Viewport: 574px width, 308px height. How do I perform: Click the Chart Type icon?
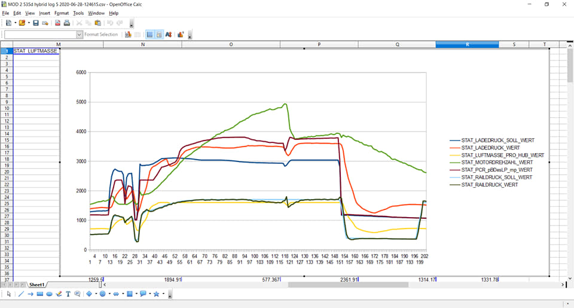coord(128,35)
